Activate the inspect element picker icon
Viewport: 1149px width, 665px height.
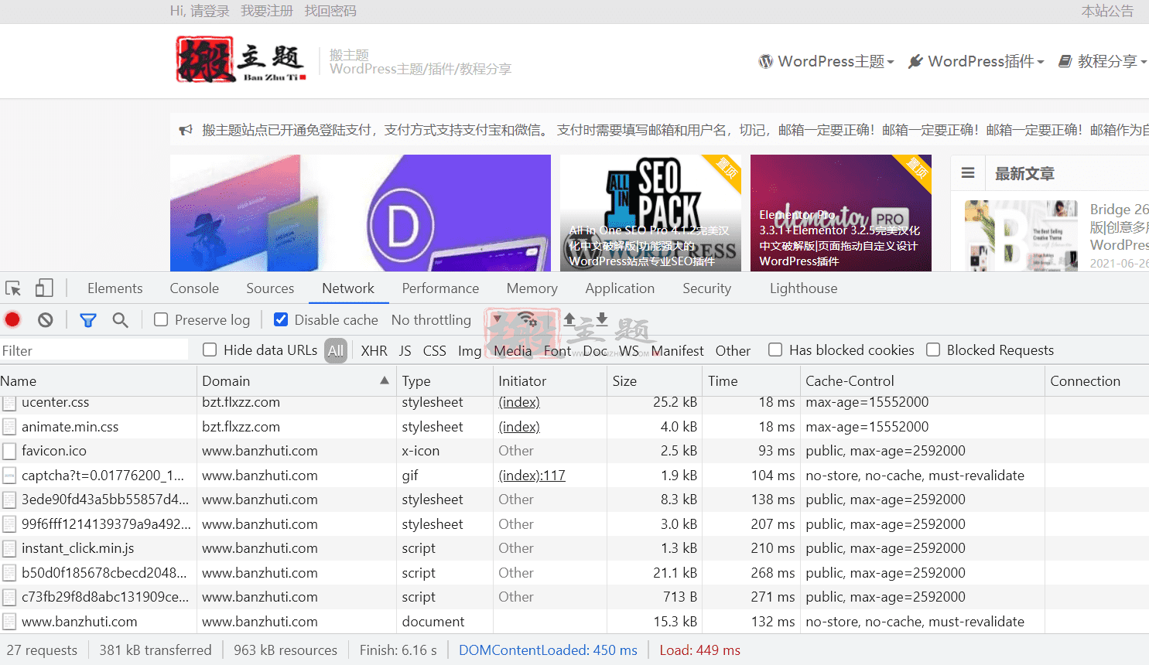13,288
